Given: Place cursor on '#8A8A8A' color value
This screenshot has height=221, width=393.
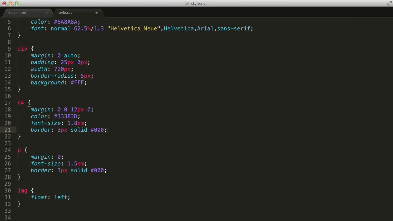Looking at the screenshot, I should tap(66, 22).
